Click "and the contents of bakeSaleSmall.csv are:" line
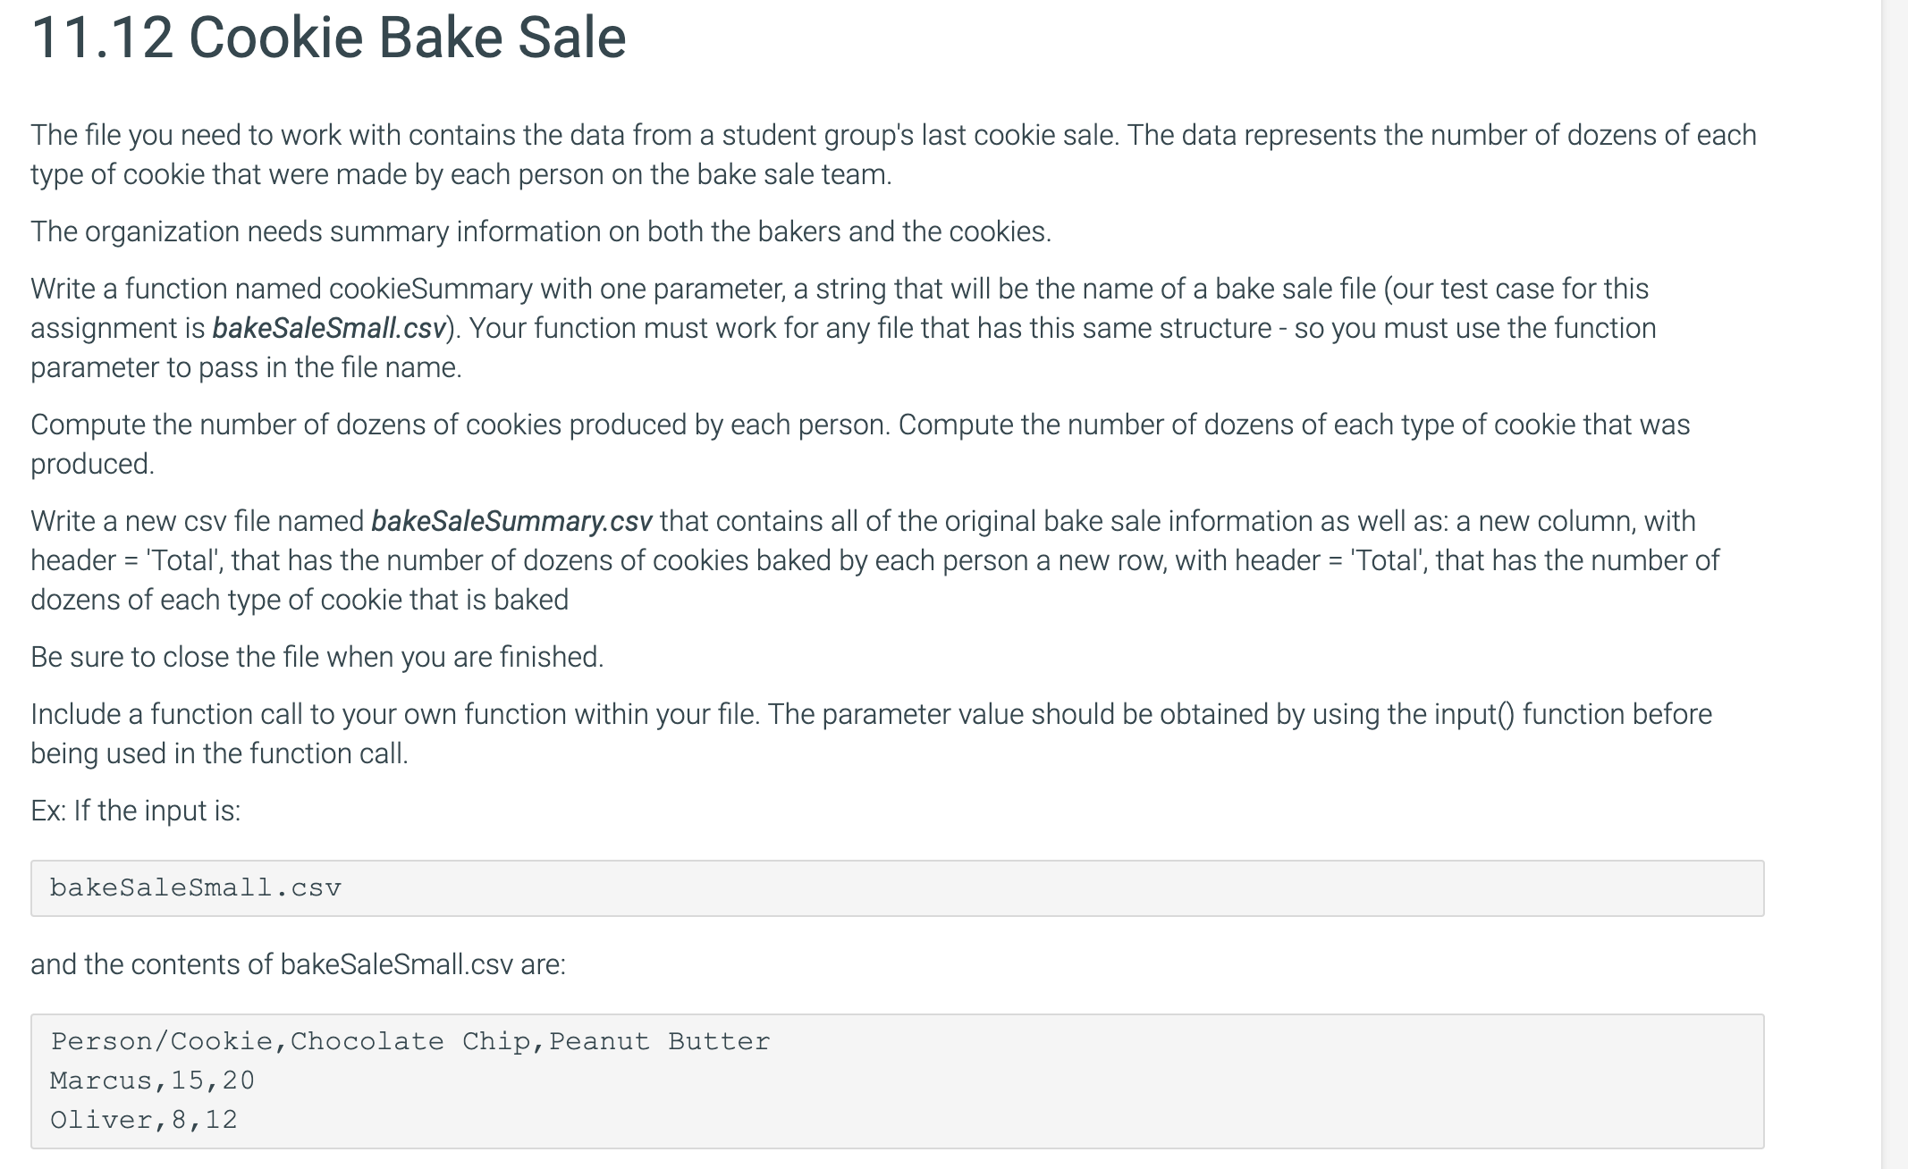 point(298,964)
